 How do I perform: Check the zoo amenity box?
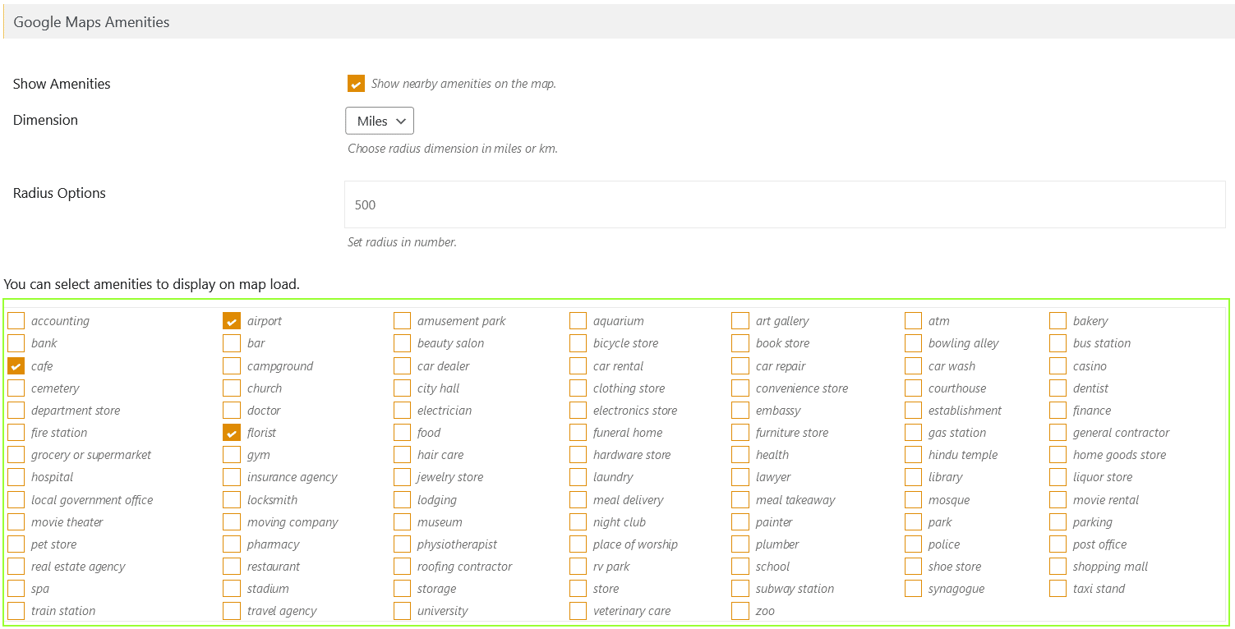tap(740, 611)
